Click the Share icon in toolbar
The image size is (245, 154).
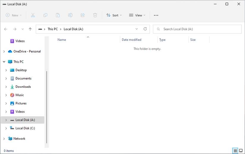tap(83, 15)
